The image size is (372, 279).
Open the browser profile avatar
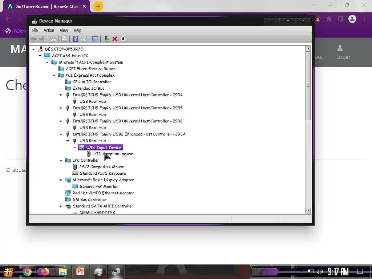pos(352,19)
